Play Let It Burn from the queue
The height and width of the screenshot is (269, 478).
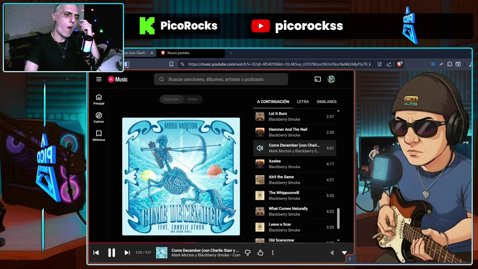tap(294, 116)
